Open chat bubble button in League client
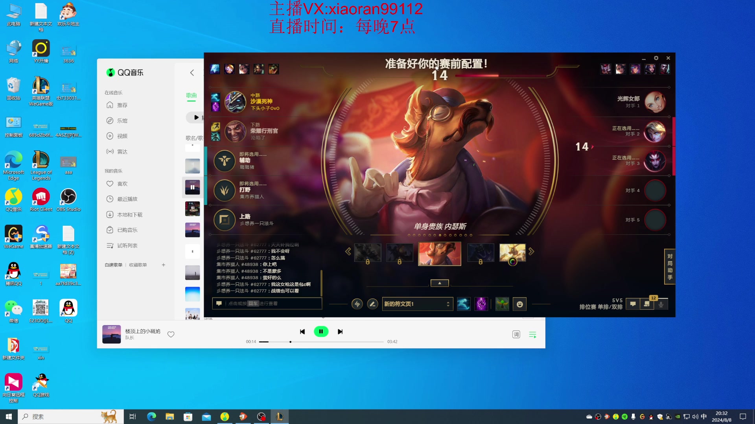Screen dimensions: 755x424 click(x=633, y=304)
